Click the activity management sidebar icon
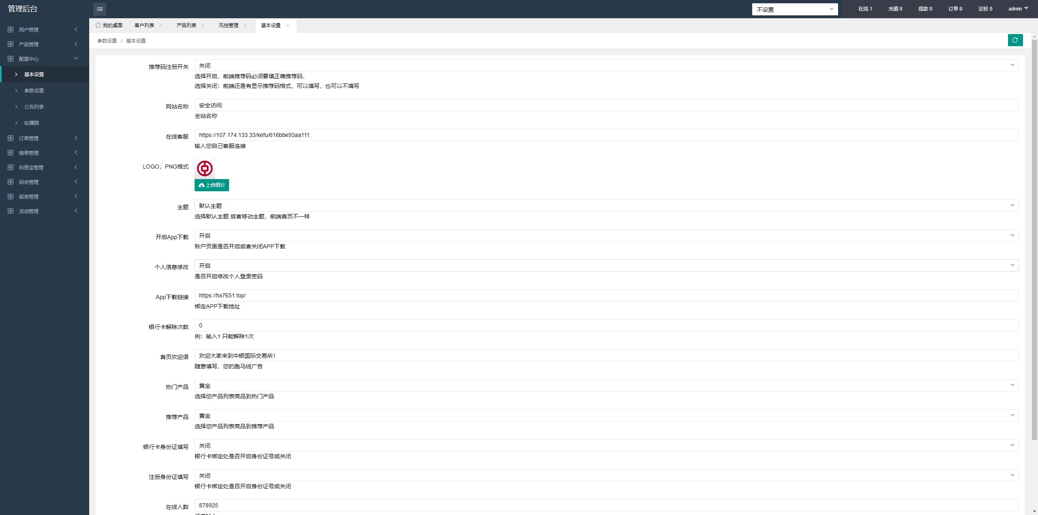The image size is (1038, 515). coord(10,211)
